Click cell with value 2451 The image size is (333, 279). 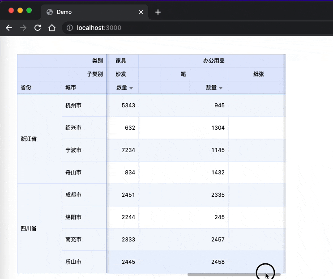[x=123, y=195]
